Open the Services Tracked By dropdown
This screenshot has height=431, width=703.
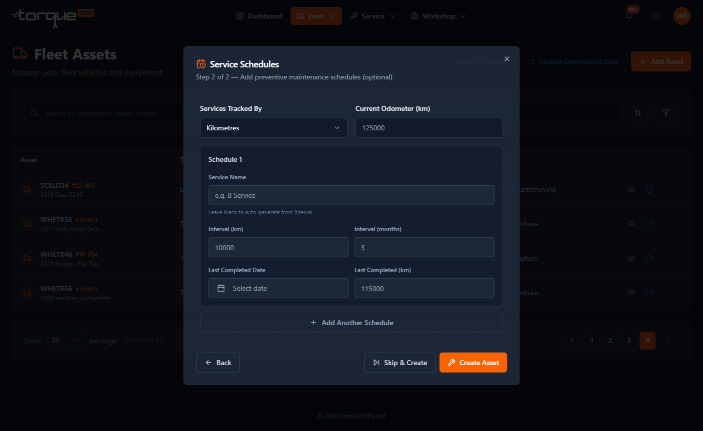273,128
